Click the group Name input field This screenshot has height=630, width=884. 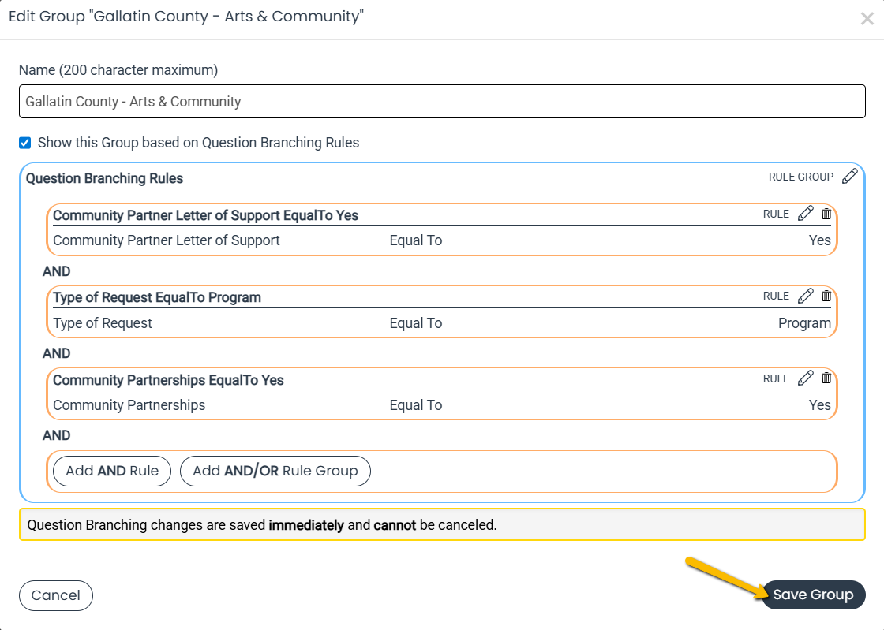point(442,102)
